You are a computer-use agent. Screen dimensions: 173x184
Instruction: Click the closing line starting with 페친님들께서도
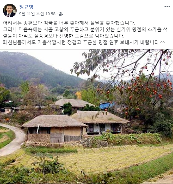(x=84, y=42)
